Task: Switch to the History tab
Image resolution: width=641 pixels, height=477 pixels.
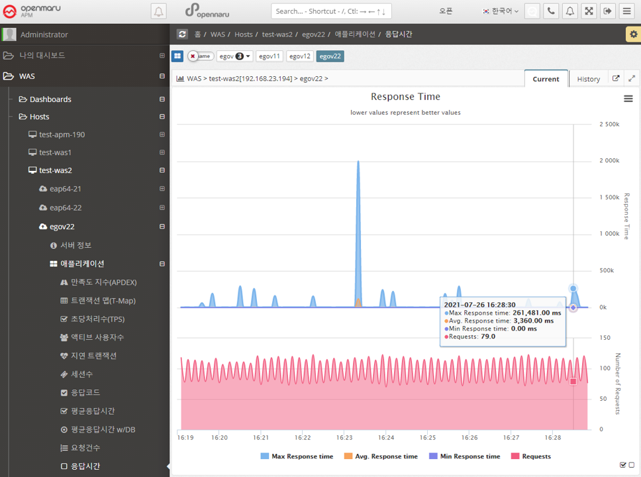Action: pyautogui.click(x=588, y=79)
